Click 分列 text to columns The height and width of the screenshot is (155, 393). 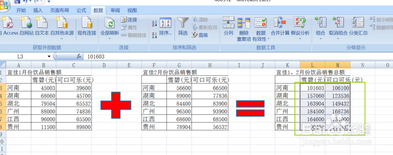[x=228, y=26]
